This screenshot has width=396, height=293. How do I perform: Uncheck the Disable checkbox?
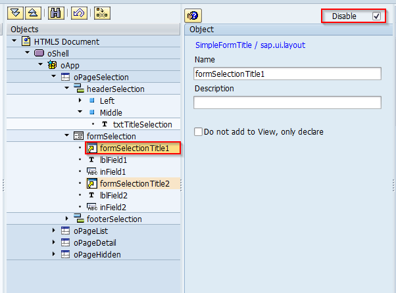pos(376,16)
